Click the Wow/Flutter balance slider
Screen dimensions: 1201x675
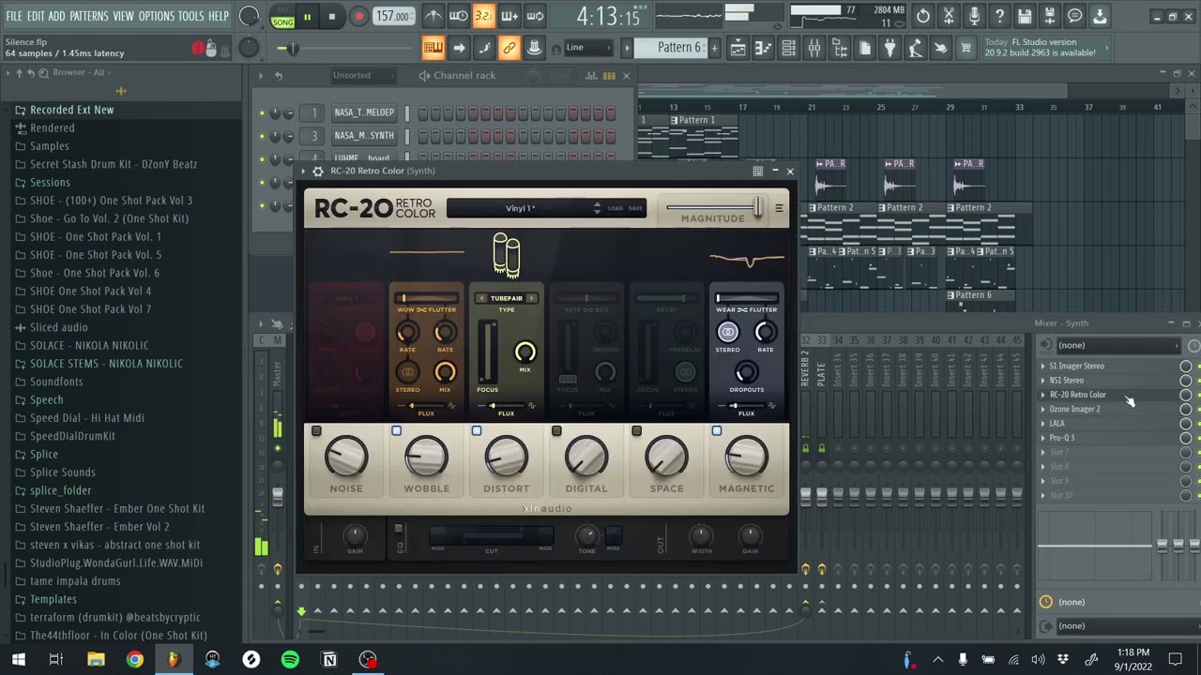[426, 298]
